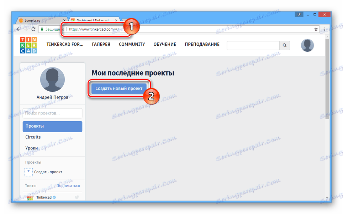Click the scrollbar down arrow
This screenshot has width=343, height=214.
click(x=327, y=198)
